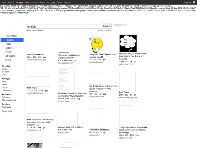Screen dimensions: 197x148
Task: Visit michellehenry.fr source link
Action: click(34, 130)
